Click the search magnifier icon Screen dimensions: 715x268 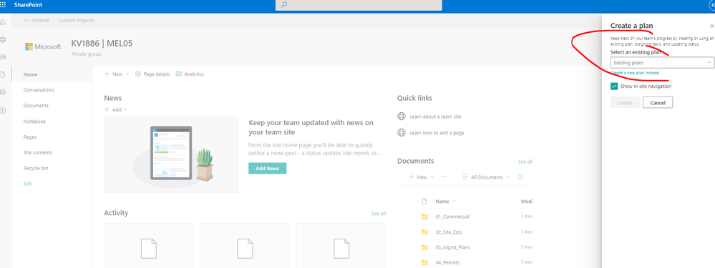pos(283,5)
